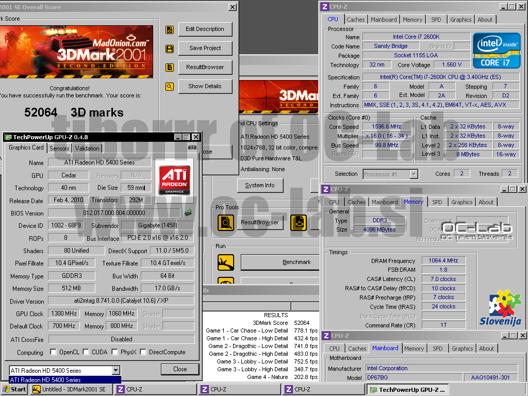Click the Benchmark run icon

226,262
